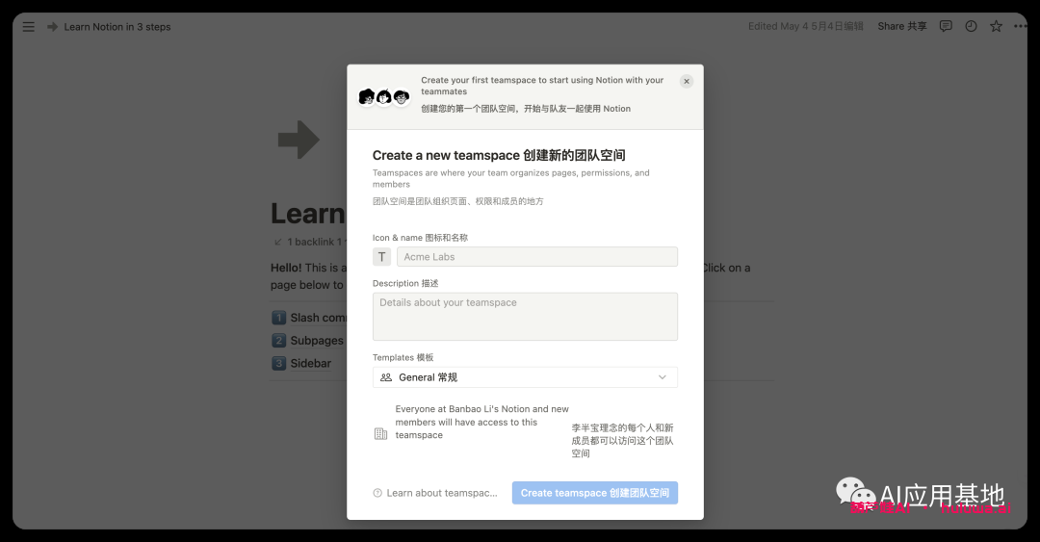Screen dimensions: 1040x542
Task: Open the three-dot more options menu
Action: 1020,27
